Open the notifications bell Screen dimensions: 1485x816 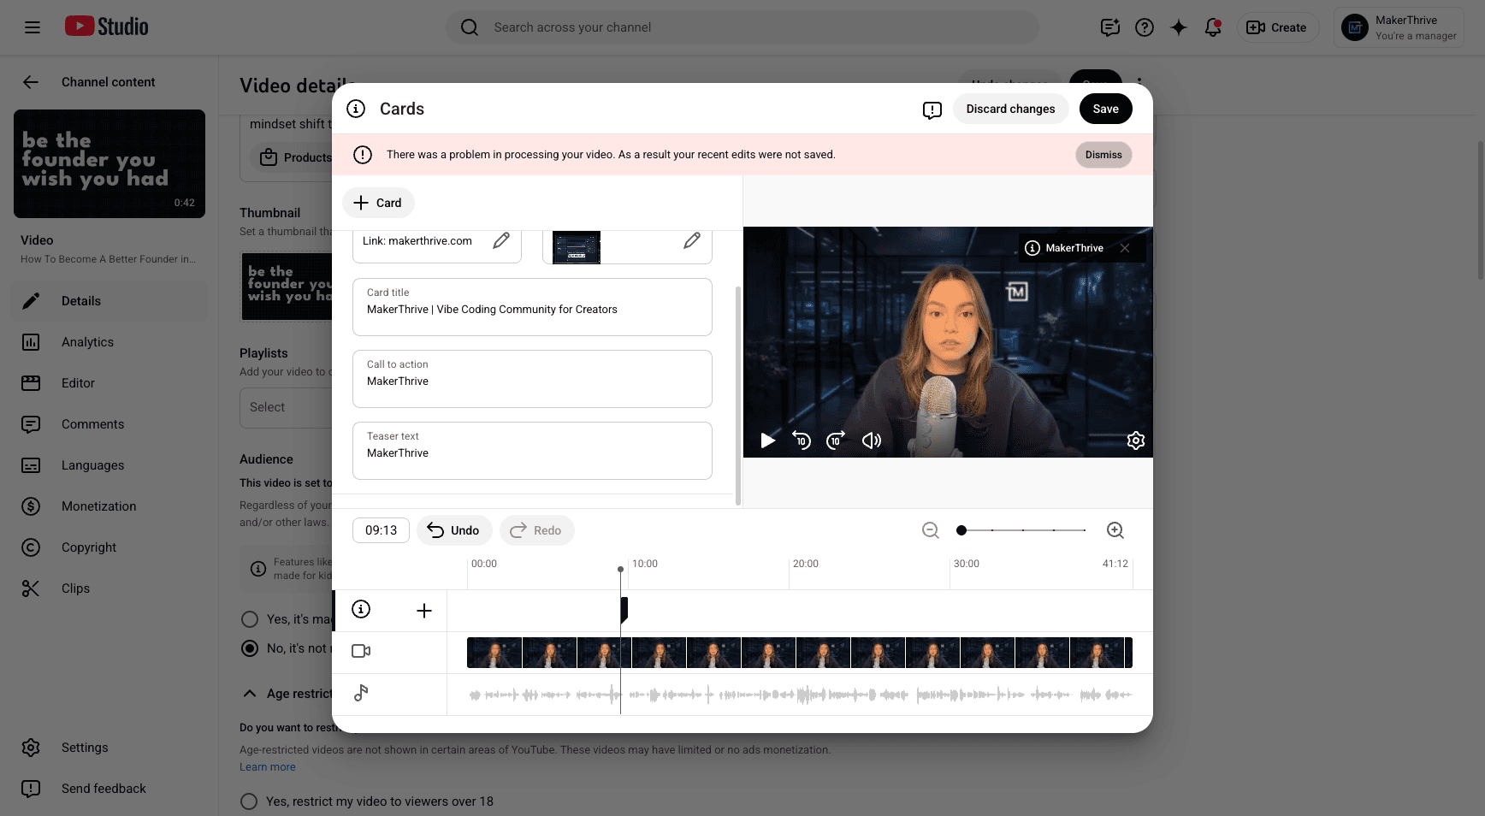(x=1213, y=27)
